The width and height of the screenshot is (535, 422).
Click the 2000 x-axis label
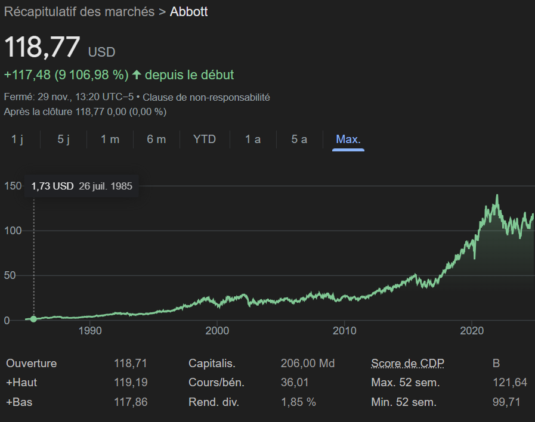click(x=217, y=331)
